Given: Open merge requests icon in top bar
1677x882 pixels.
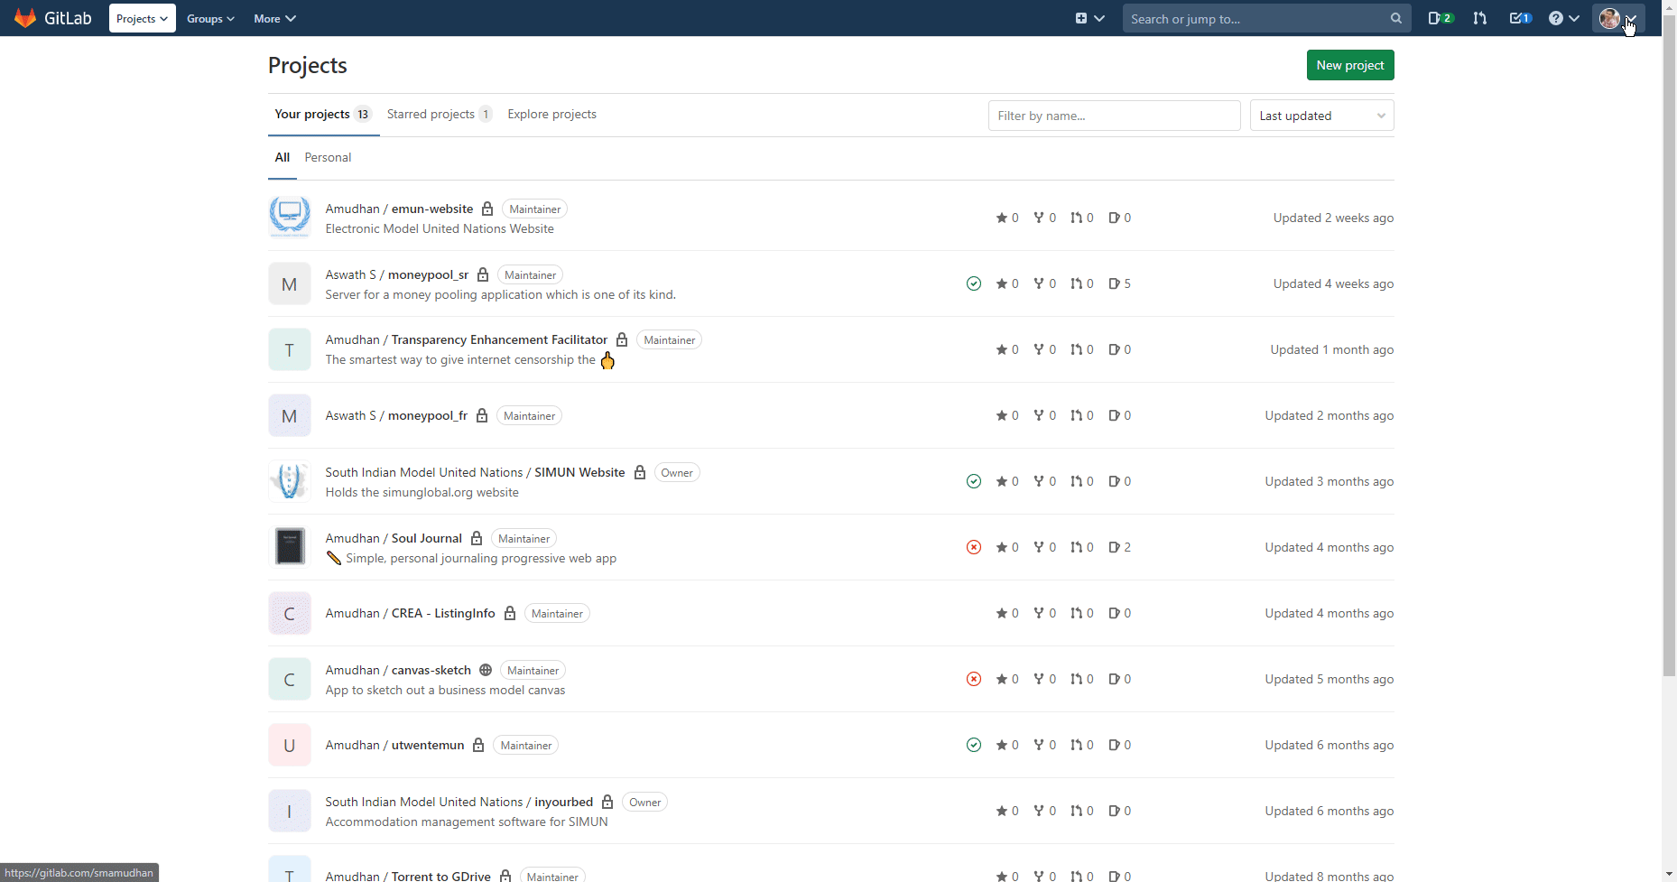Looking at the screenshot, I should coord(1479,18).
